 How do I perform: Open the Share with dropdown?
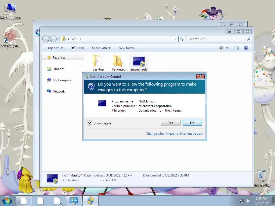click(101, 48)
